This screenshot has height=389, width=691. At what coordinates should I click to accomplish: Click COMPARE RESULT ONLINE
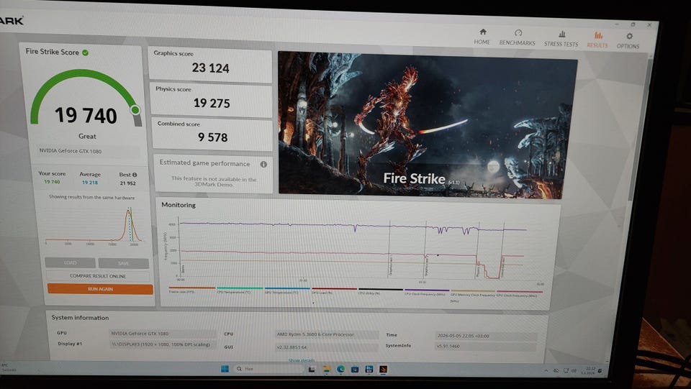(x=98, y=276)
